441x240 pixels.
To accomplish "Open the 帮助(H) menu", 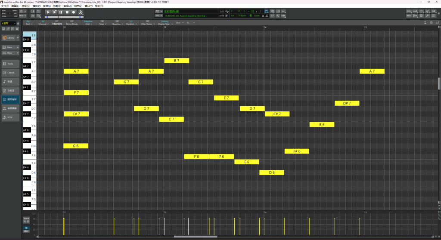I will pos(99,6).
